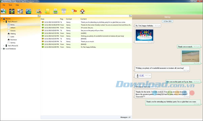Viewport: 203px width, 121px height.
Task: Select Victoria contact in device tree
Action: [13, 31]
